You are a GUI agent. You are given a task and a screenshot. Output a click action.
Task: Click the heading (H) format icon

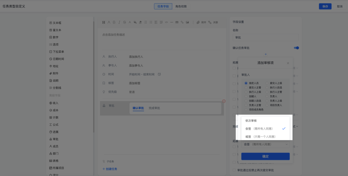point(104,22)
